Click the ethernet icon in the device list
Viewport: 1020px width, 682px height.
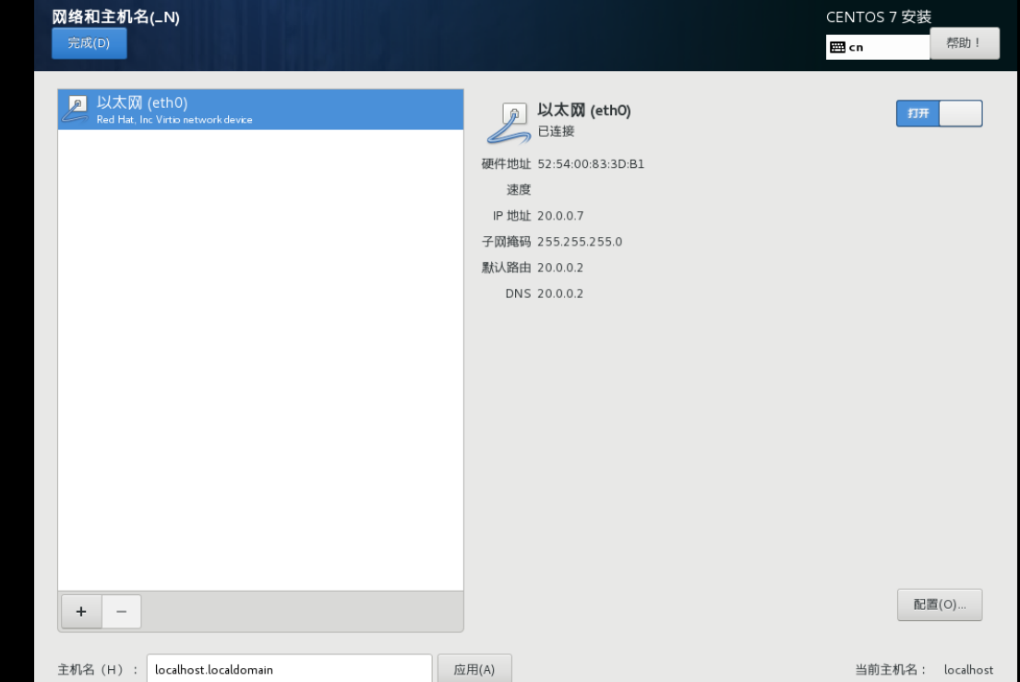76,109
